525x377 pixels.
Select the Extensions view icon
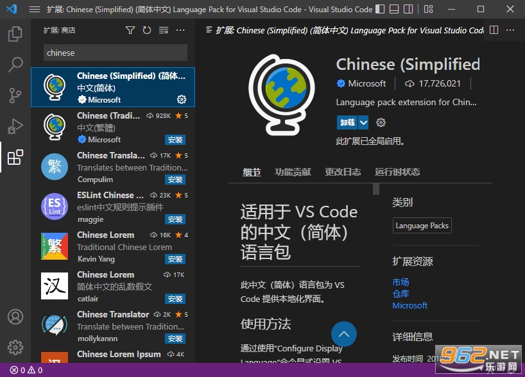click(x=15, y=157)
